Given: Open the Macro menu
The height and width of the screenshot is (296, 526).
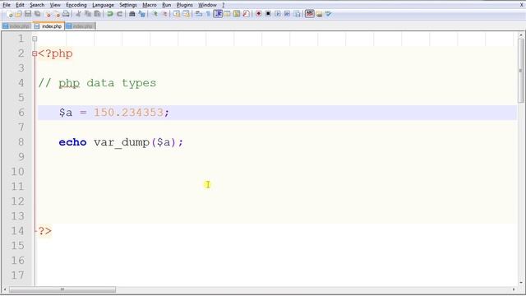Looking at the screenshot, I should pyautogui.click(x=150, y=5).
